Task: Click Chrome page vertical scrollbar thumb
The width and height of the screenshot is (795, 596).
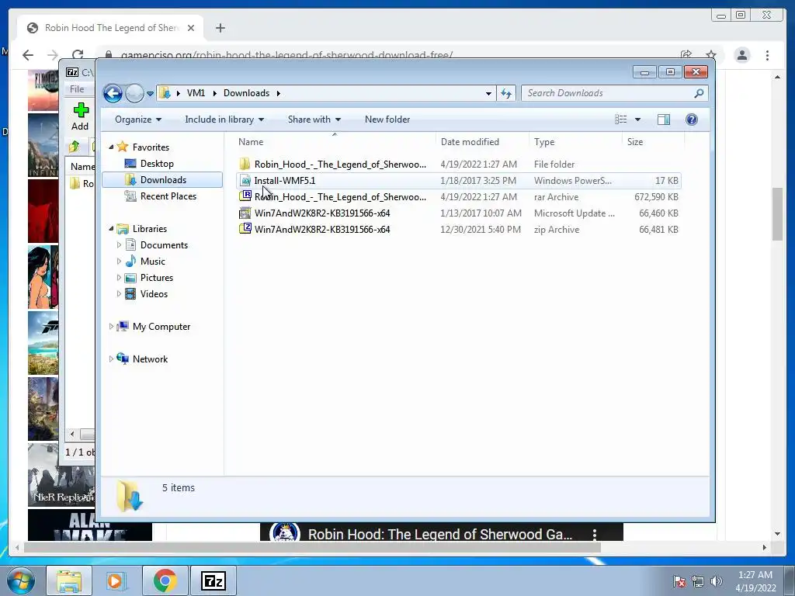Action: [x=777, y=214]
